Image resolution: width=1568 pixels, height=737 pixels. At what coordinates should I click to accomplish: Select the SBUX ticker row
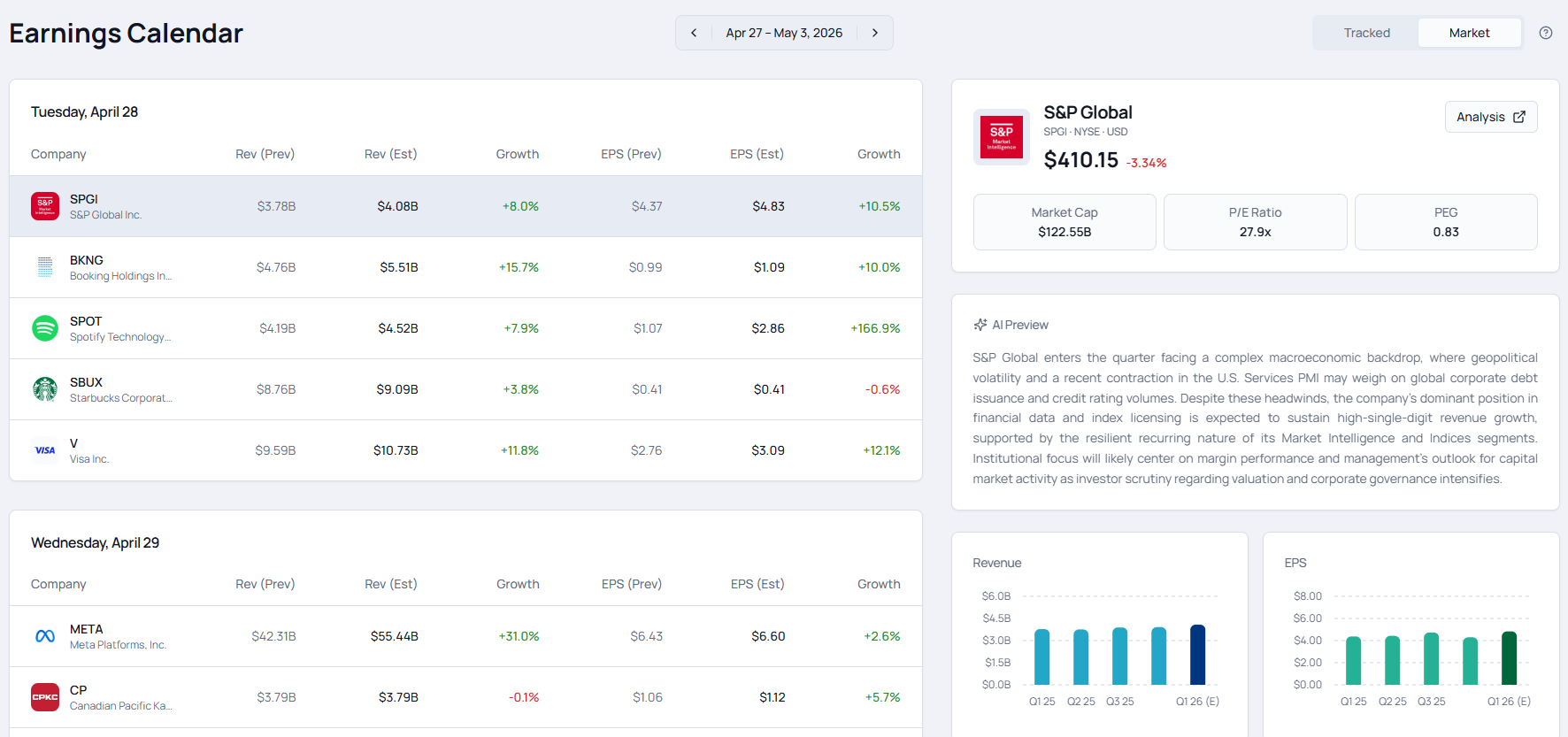pos(465,389)
